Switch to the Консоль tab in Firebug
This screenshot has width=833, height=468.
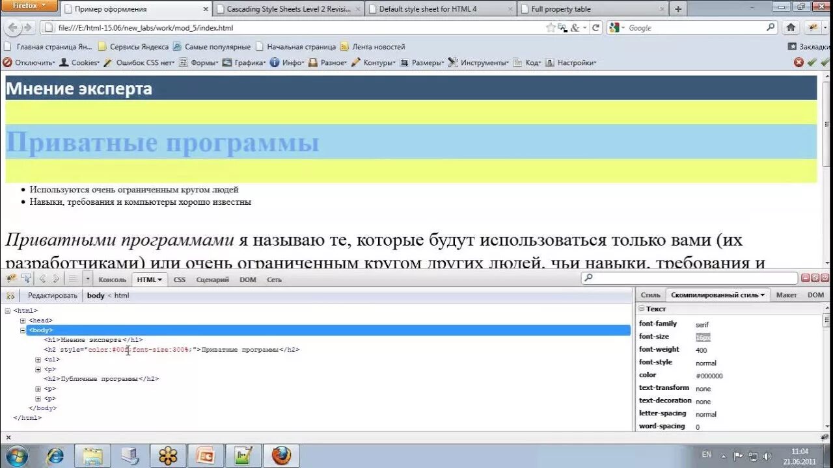click(112, 279)
